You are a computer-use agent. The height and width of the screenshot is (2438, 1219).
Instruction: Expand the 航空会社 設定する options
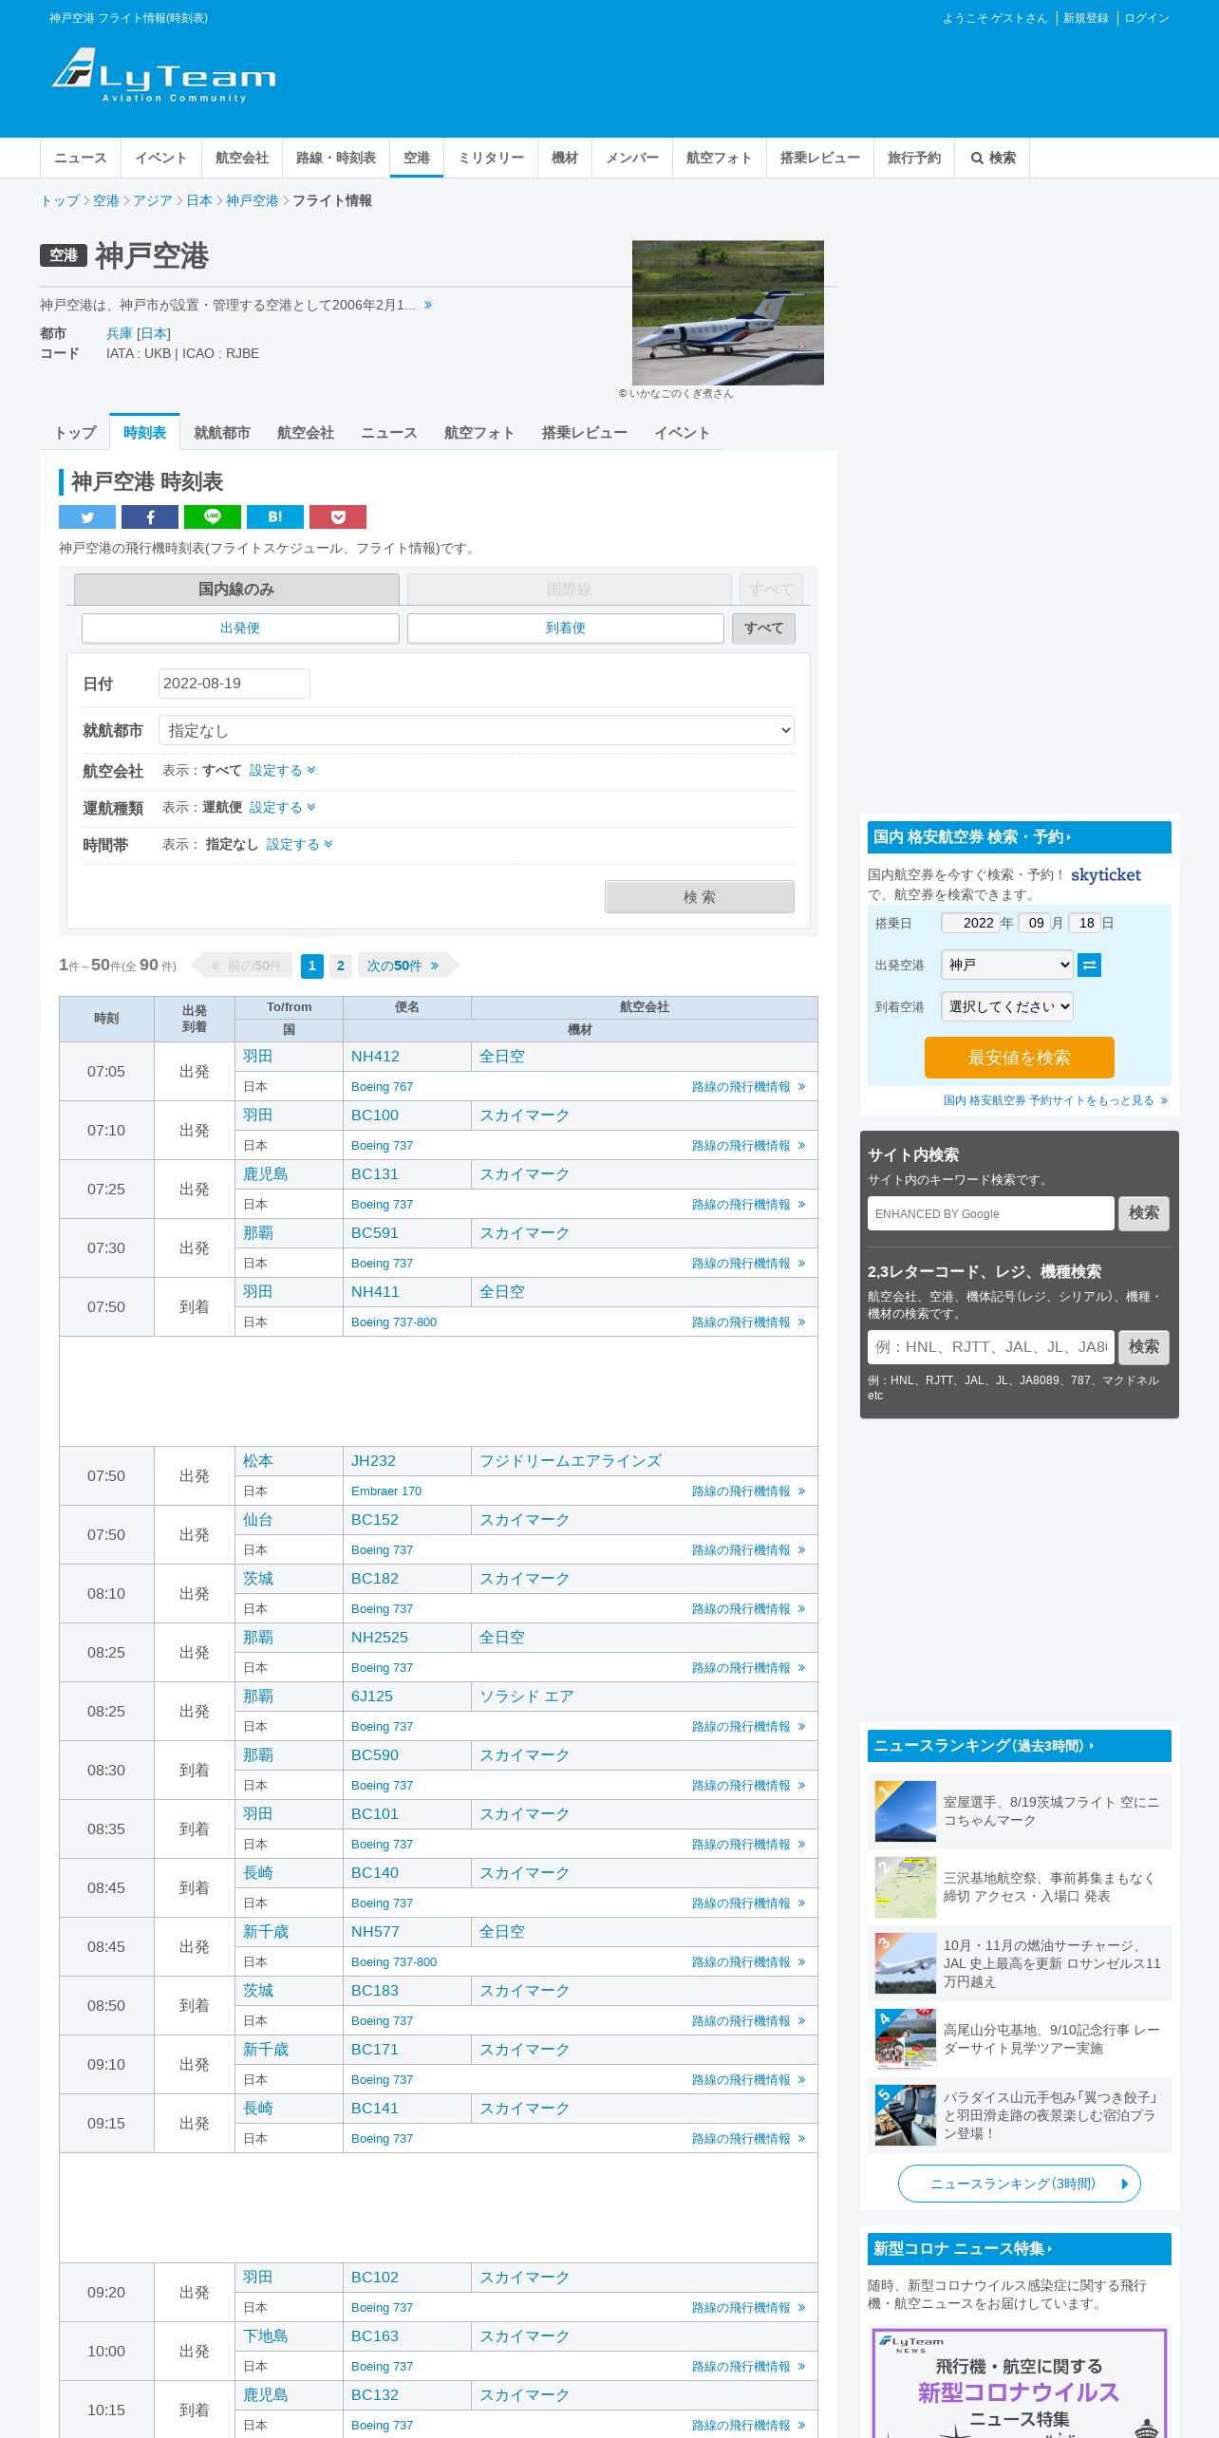coord(283,770)
